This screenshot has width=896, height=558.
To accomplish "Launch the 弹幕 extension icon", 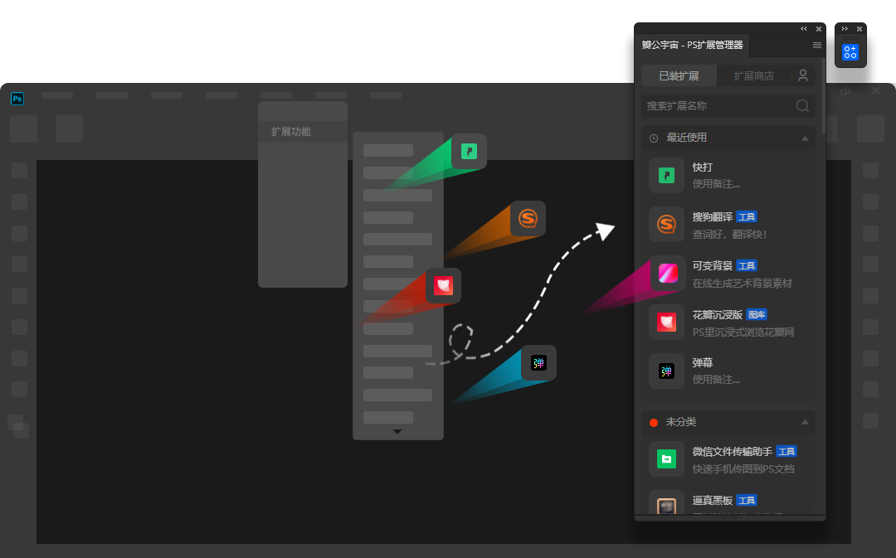I will click(666, 371).
